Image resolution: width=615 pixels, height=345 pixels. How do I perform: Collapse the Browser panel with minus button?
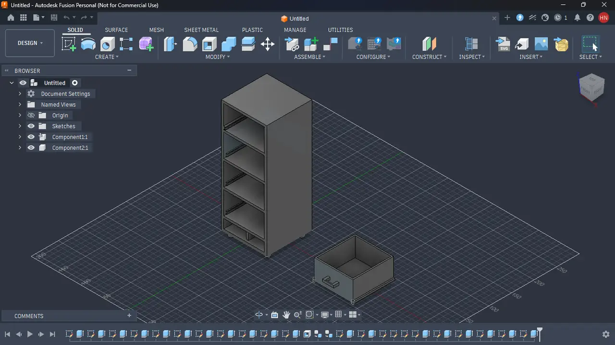(129, 71)
